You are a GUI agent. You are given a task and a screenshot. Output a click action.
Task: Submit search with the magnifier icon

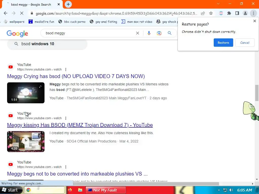[x=169, y=33]
